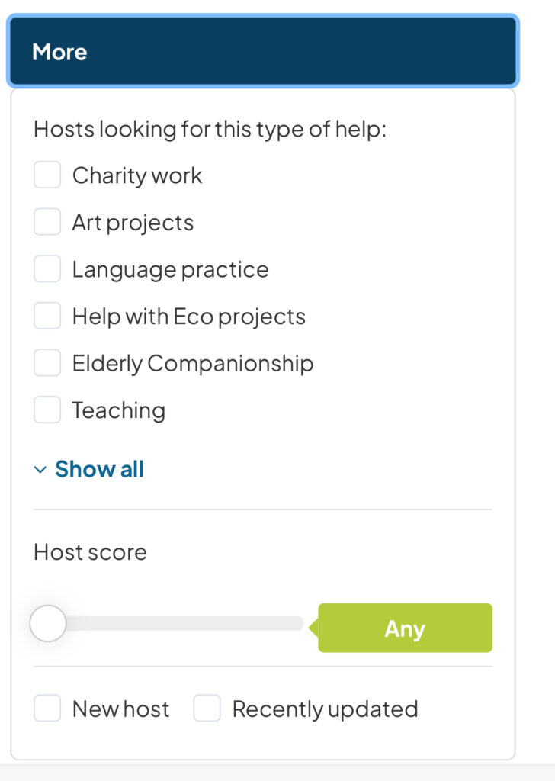Viewport: 555px width, 781px height.
Task: Enable the Teaching help type checkbox
Action: tap(47, 410)
